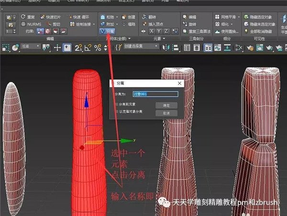
Task: Open the Curve Editor icon
Action: pos(218,47)
